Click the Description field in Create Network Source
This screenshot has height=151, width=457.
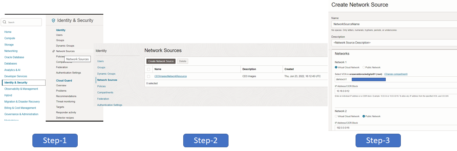pos(394,42)
